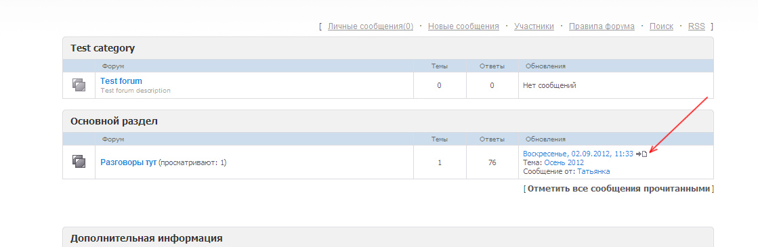Open the last post arrow-page icon

coord(641,154)
